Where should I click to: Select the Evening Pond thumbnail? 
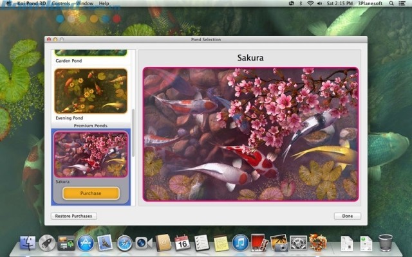coord(90,91)
